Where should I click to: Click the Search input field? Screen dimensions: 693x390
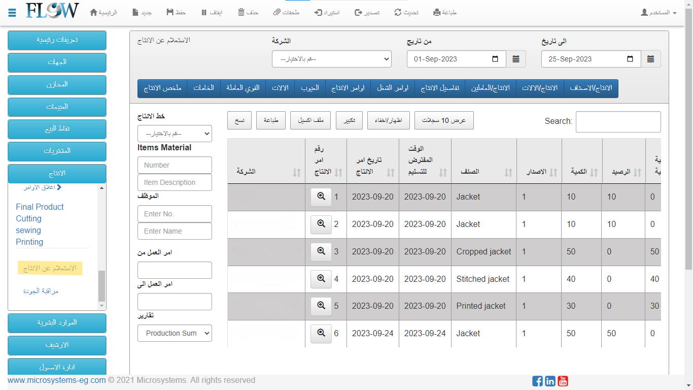[618, 122]
